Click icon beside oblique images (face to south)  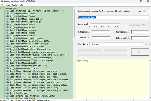click(8, 82)
